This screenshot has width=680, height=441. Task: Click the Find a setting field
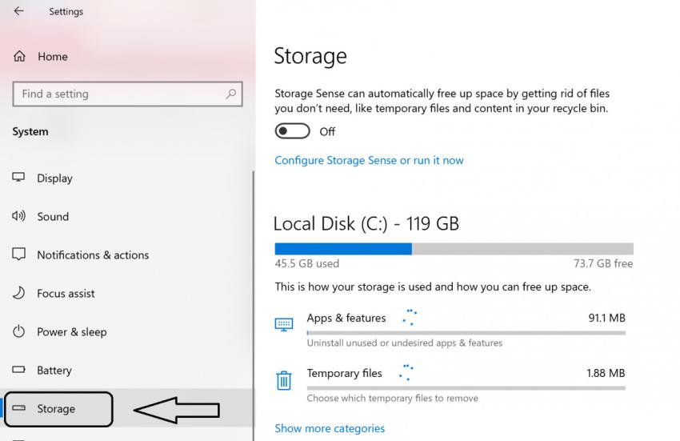click(x=127, y=94)
